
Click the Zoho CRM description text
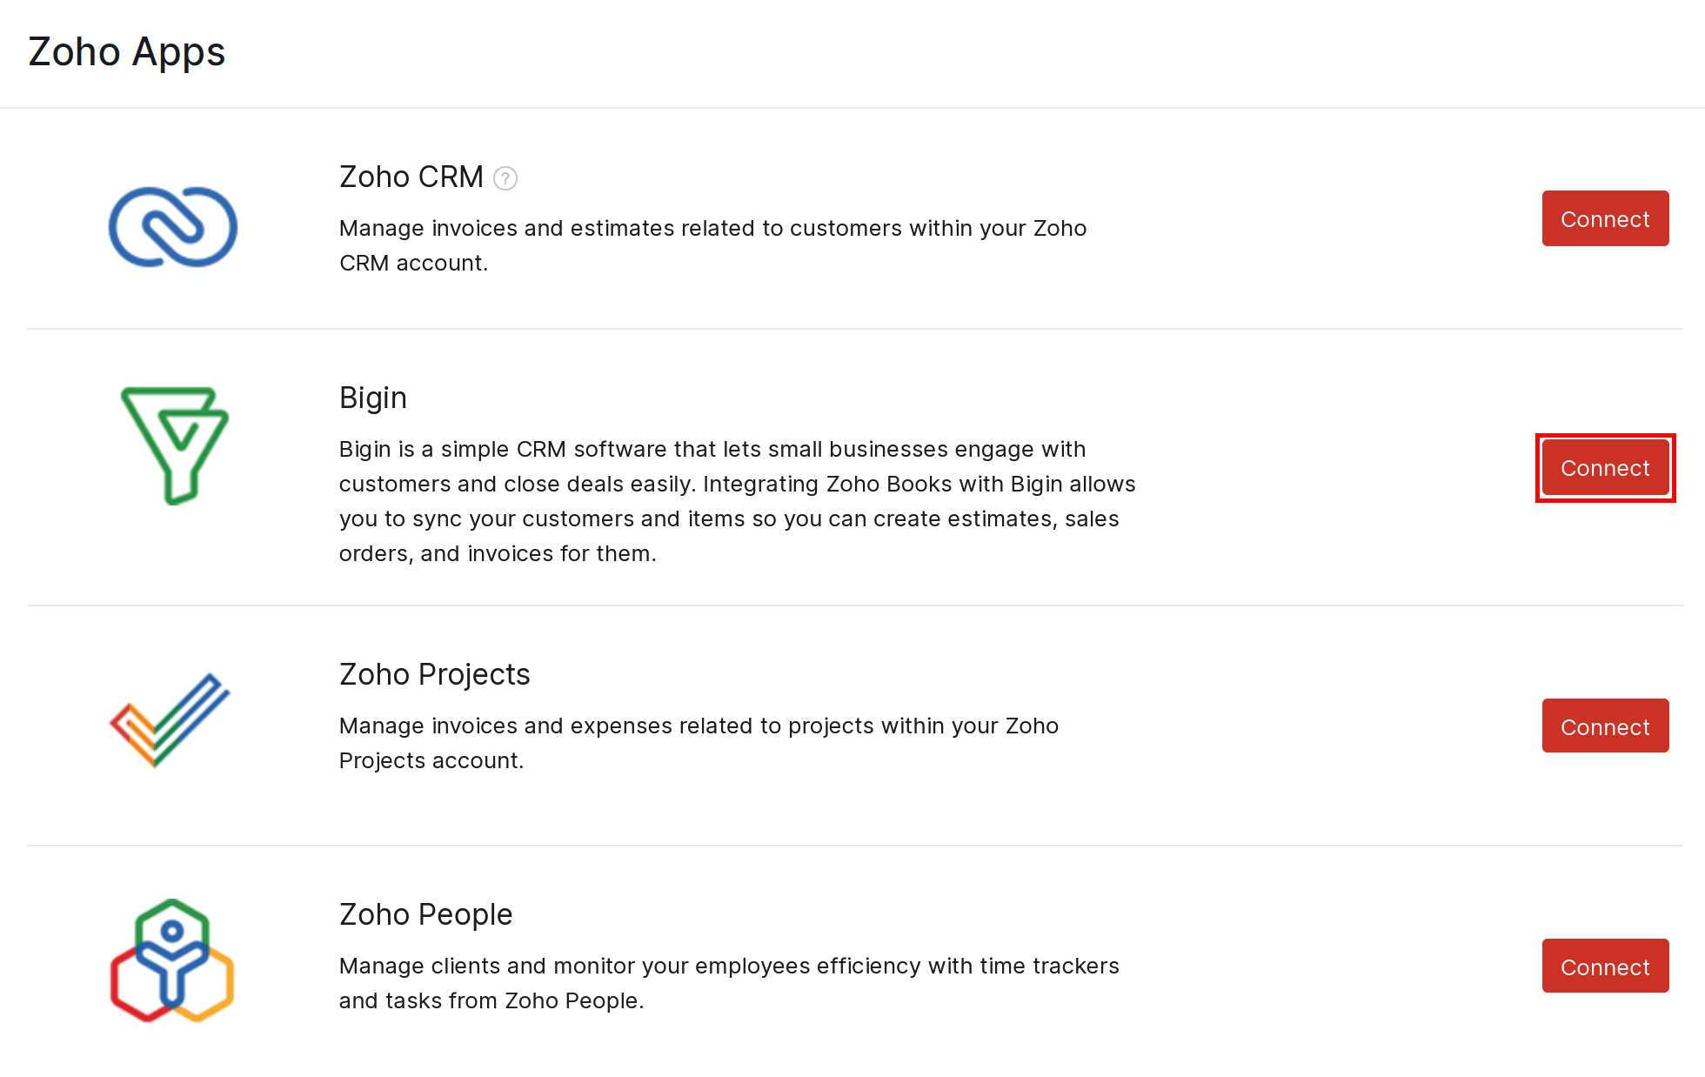(712, 245)
